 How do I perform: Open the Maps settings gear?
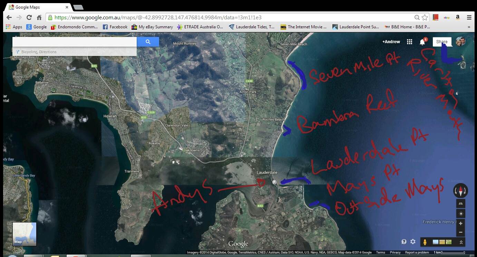[x=413, y=242]
